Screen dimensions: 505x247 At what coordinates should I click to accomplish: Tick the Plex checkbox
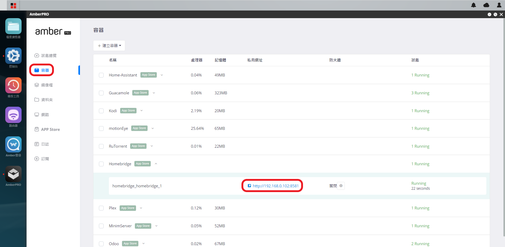[101, 208]
